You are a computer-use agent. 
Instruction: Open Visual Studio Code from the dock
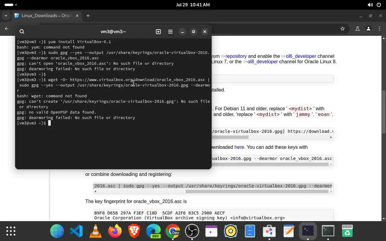[76, 231]
